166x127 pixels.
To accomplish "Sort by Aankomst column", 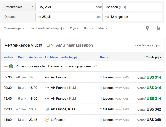I will point(36,57).
